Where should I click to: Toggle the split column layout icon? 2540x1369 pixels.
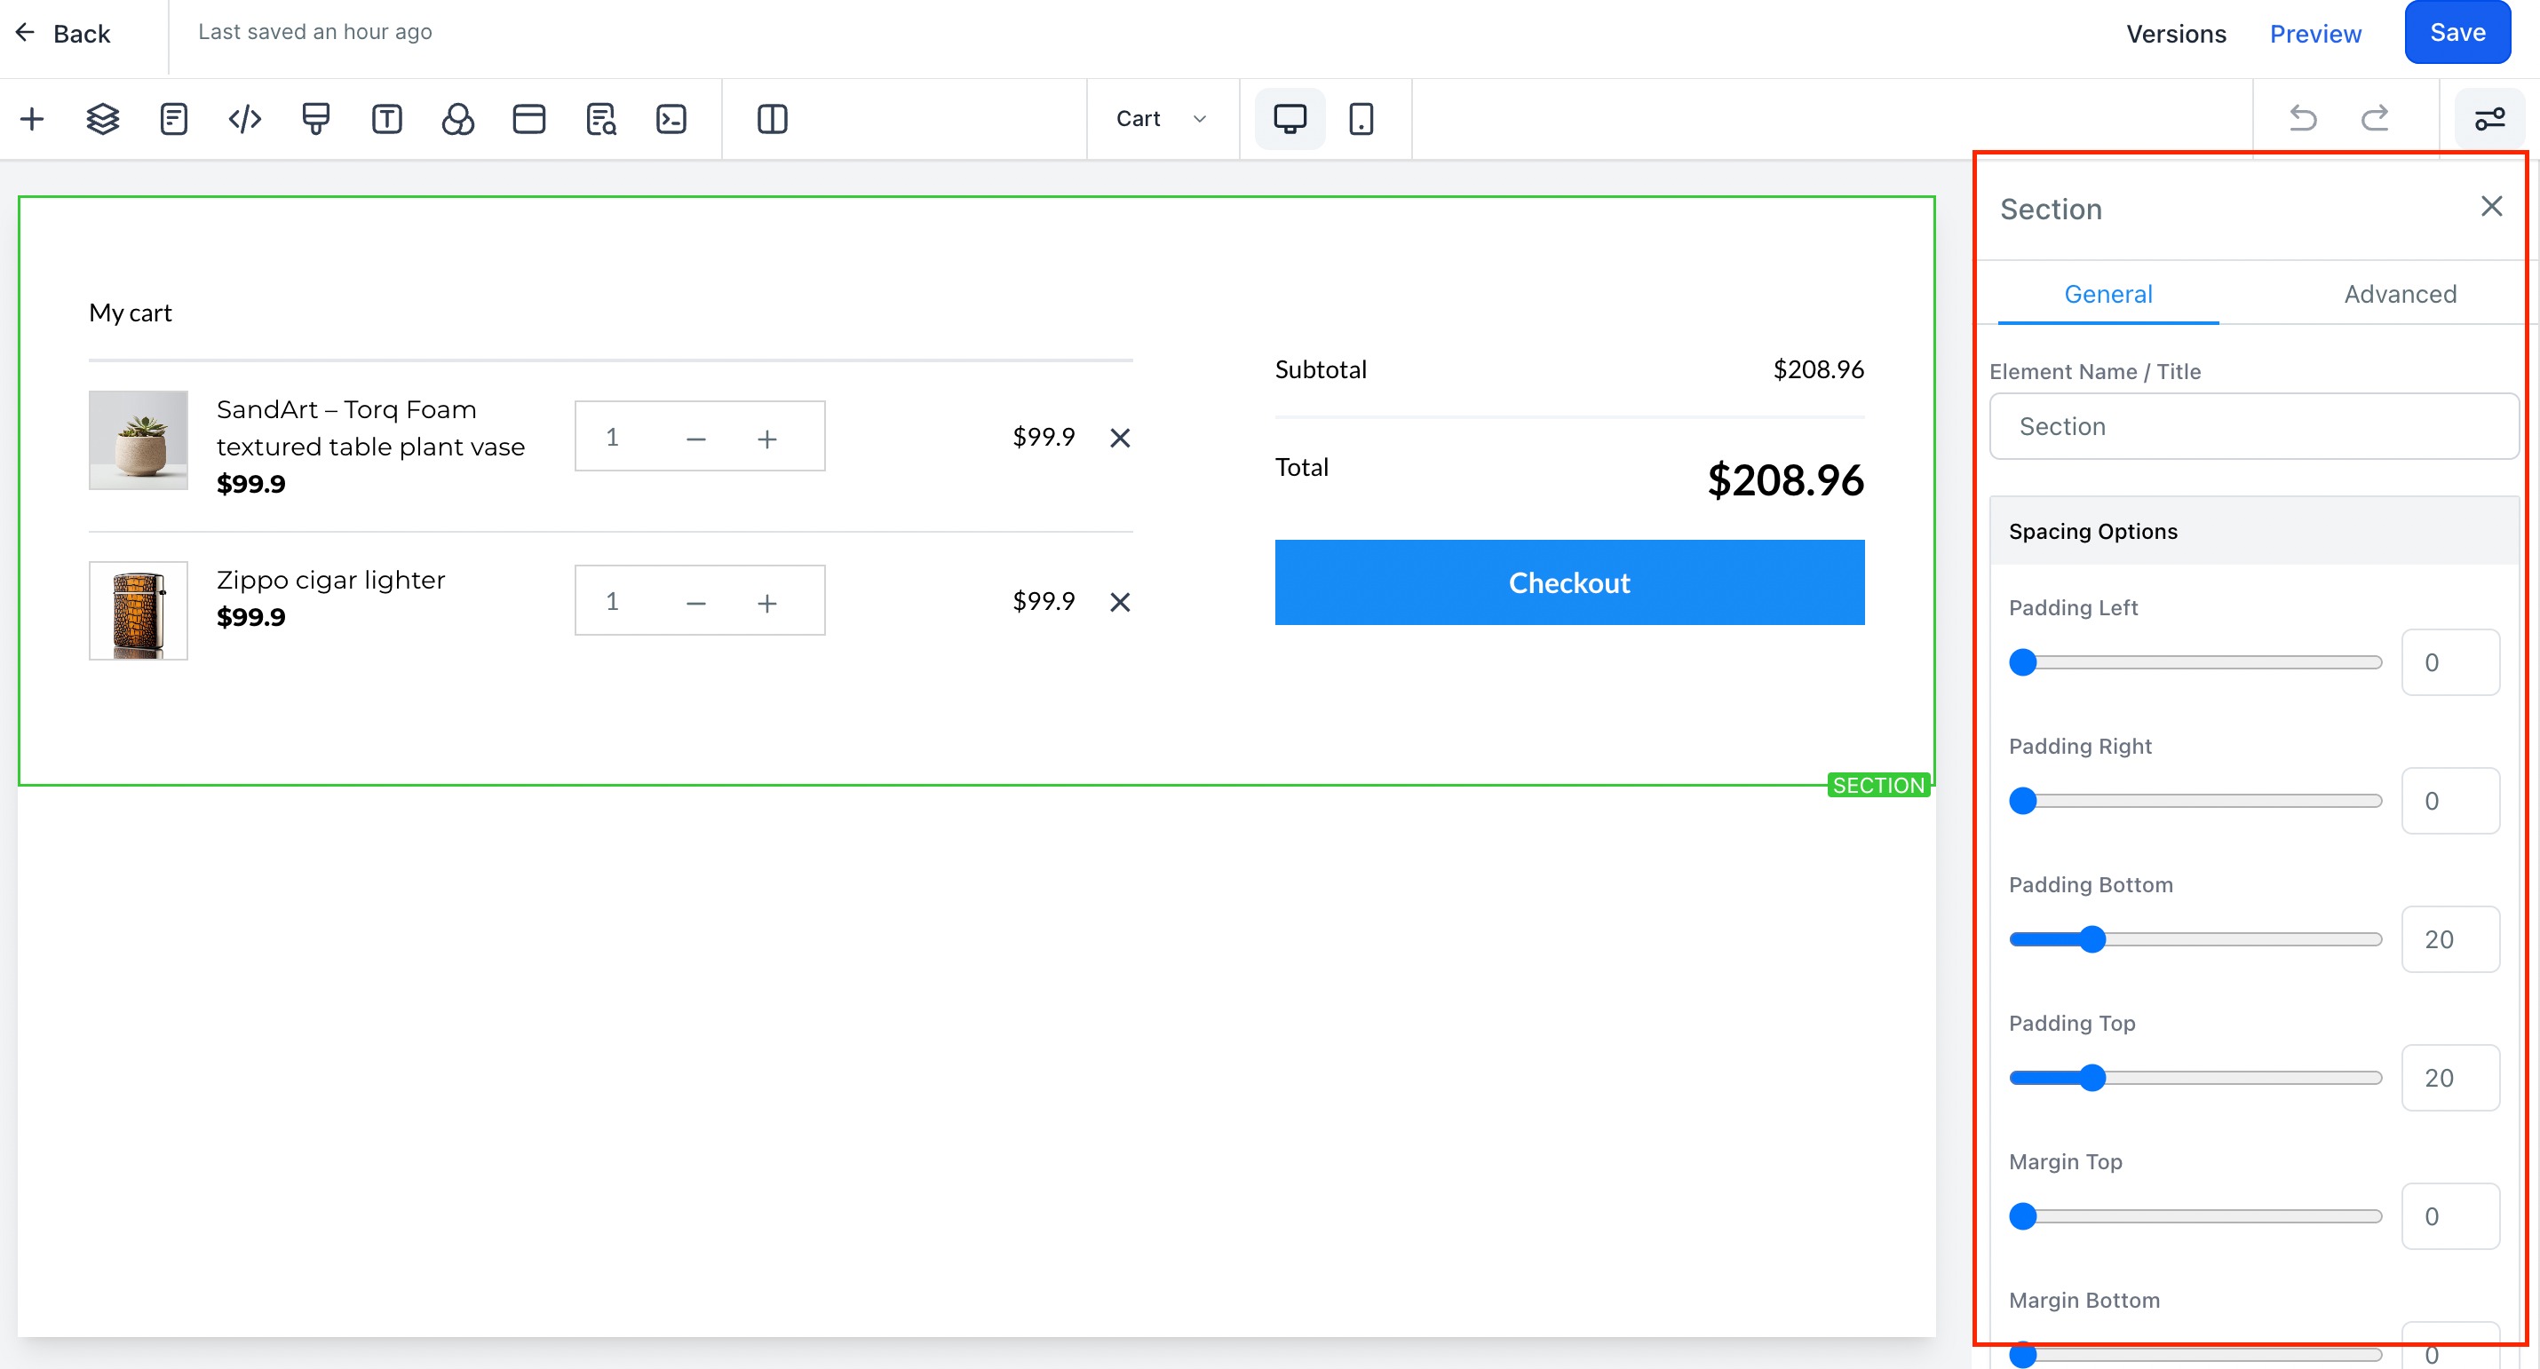click(x=772, y=119)
